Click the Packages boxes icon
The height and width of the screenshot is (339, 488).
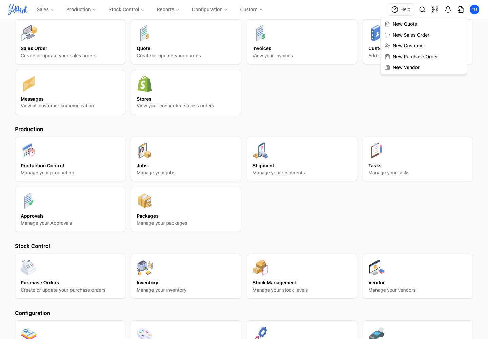145,201
